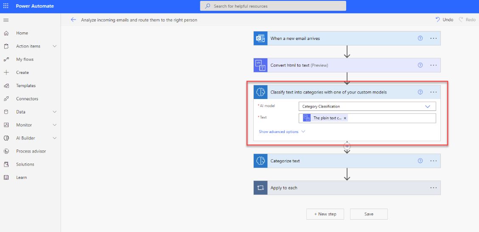The image size is (479, 232).
Task: Click the Action items clipboard icon
Action: click(x=6, y=46)
